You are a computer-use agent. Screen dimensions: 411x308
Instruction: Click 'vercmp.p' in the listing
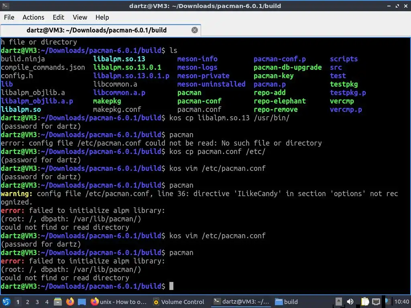[x=346, y=109]
